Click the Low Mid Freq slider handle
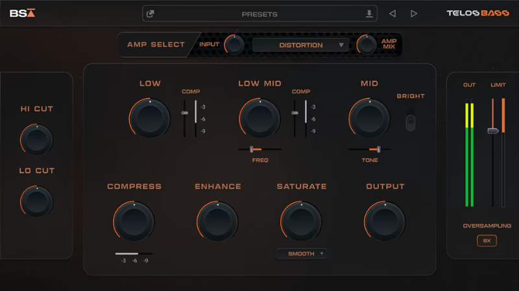The width and height of the screenshot is (519, 291). [252, 149]
